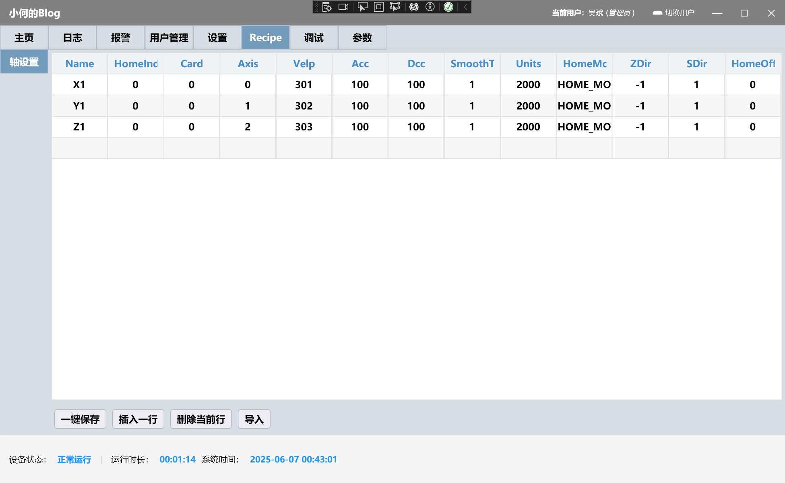Scan for accessibility issues icon
This screenshot has width=785, height=483.
(430, 7)
